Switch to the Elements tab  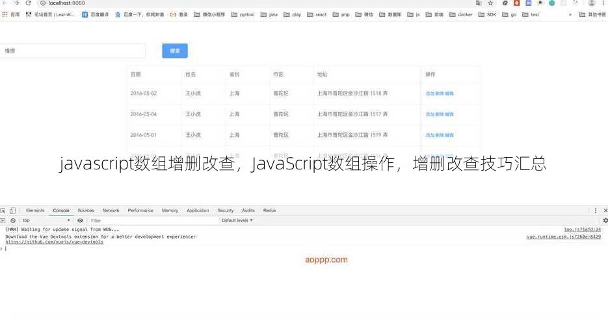click(35, 210)
